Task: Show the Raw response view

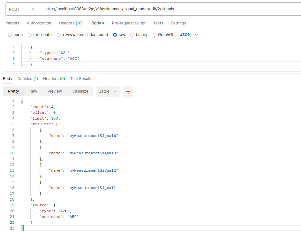Action: [33, 91]
